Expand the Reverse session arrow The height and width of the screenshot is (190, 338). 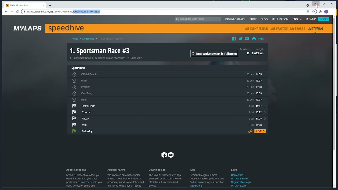265,112
